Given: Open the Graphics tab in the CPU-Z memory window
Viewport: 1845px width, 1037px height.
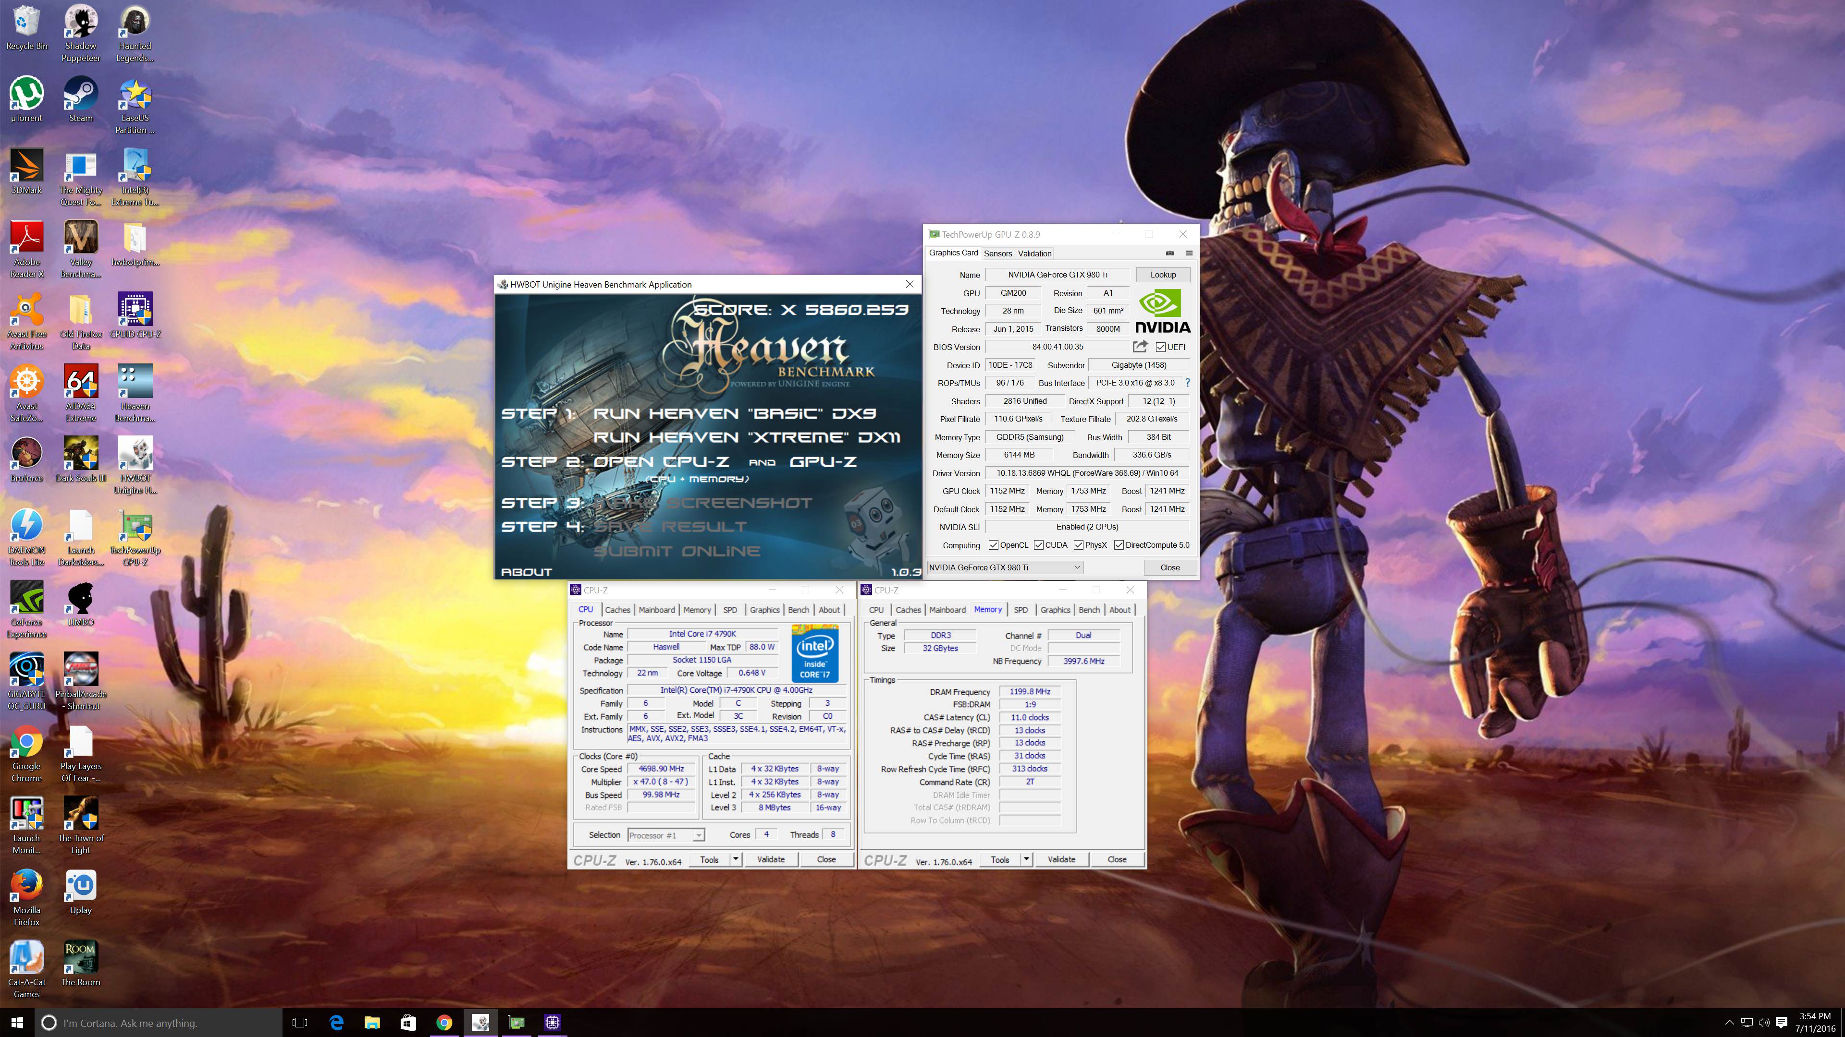Looking at the screenshot, I should click(x=1055, y=610).
